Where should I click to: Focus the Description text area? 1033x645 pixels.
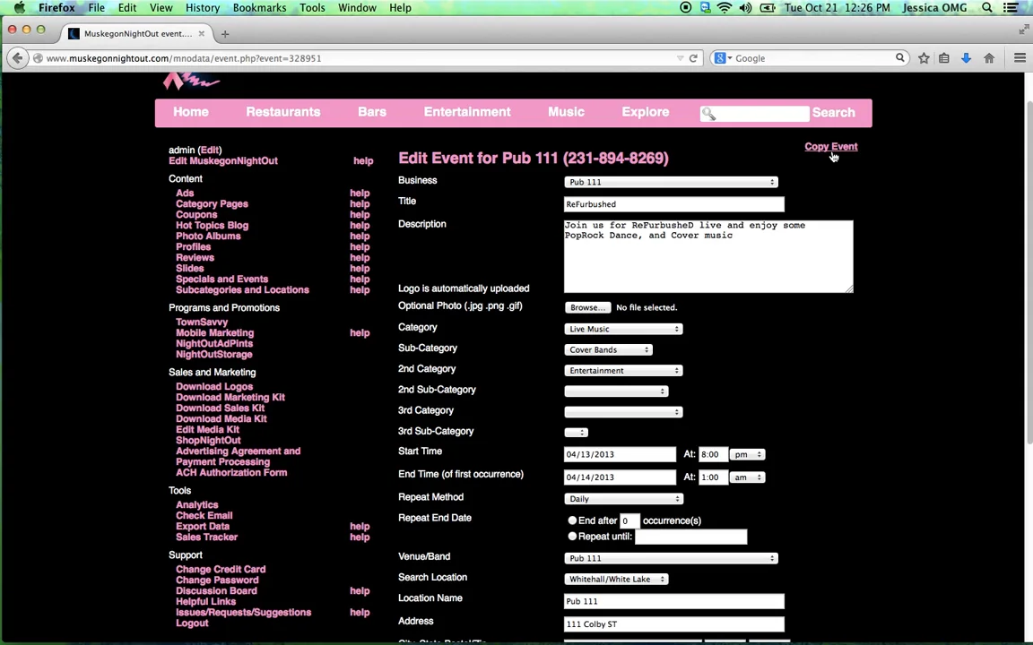pyautogui.click(x=708, y=257)
